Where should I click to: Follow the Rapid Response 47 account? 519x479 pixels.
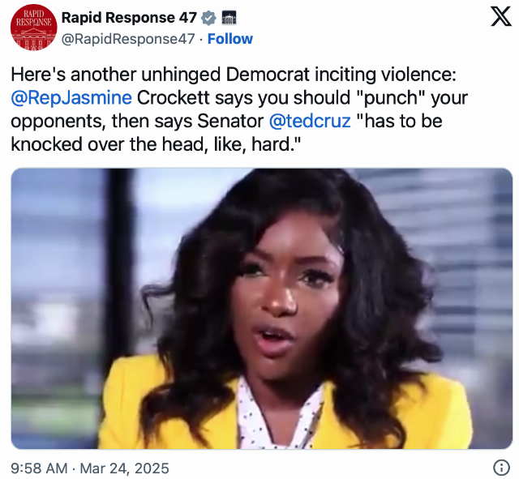[230, 39]
